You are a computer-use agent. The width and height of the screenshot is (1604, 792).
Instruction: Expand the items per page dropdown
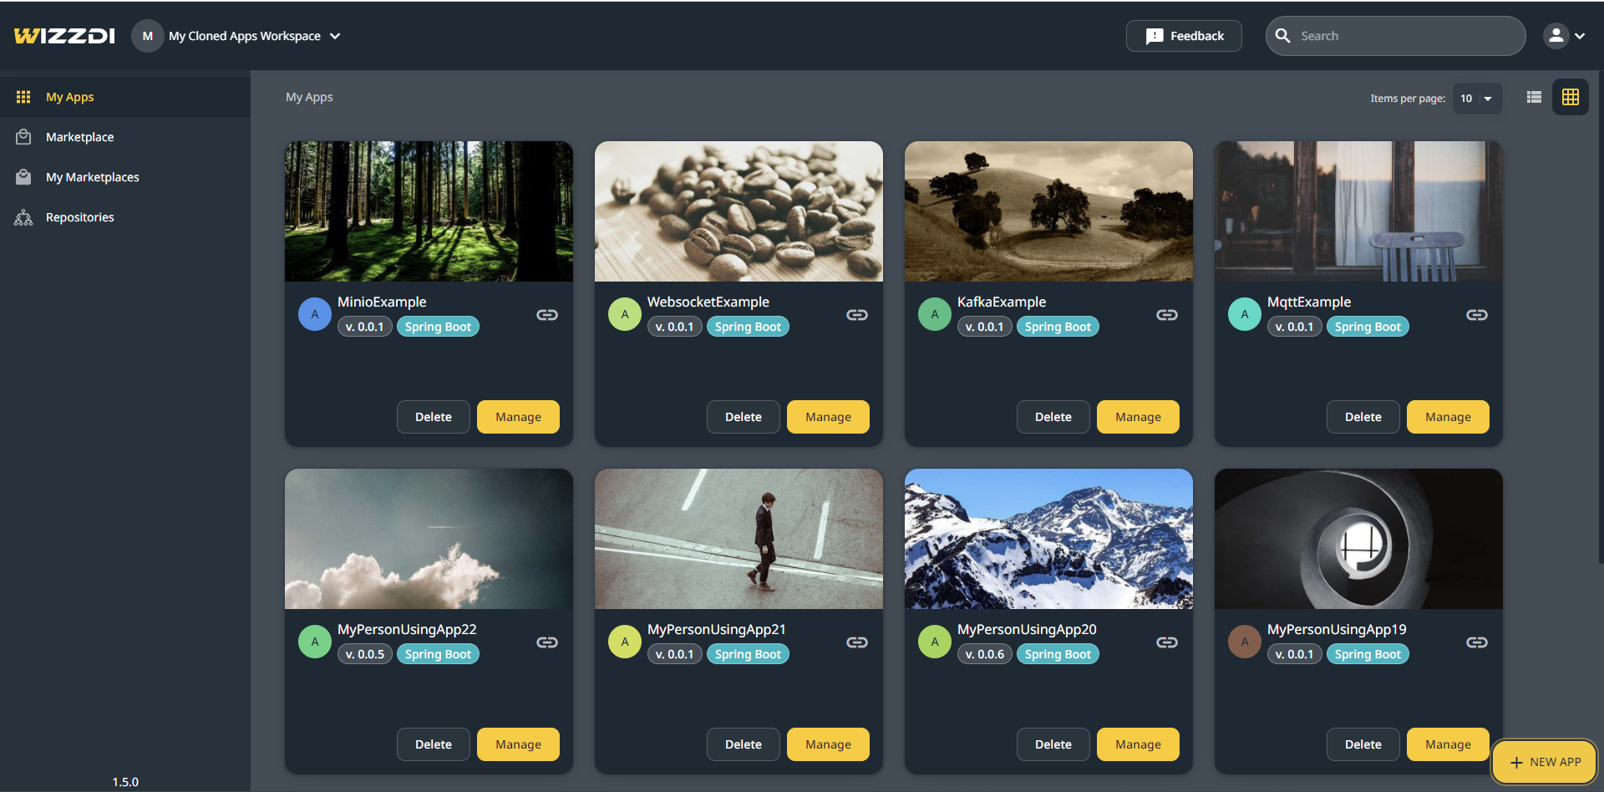click(1477, 99)
